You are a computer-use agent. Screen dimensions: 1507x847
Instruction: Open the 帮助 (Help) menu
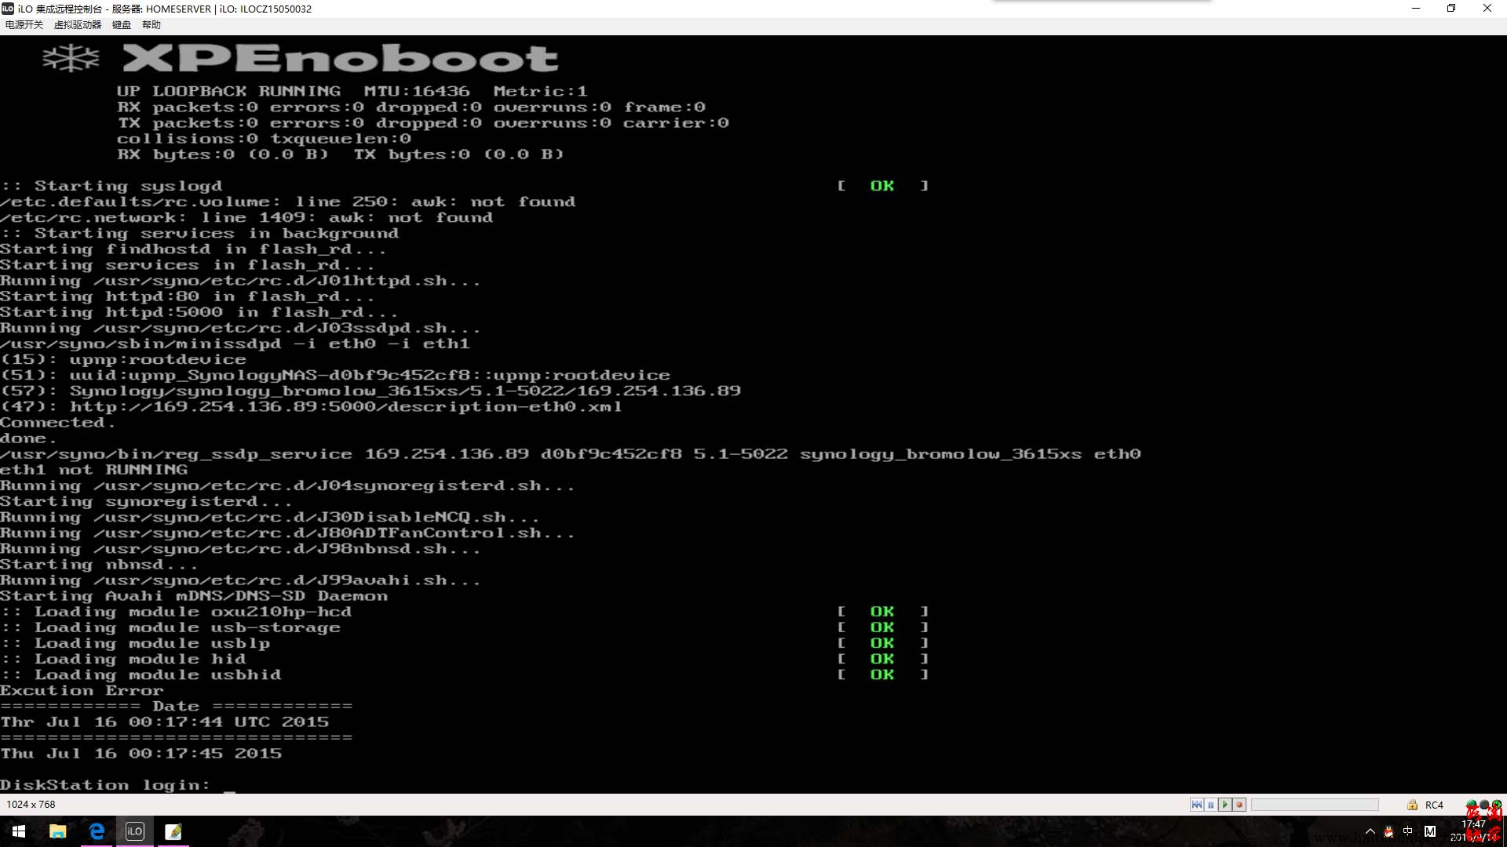pyautogui.click(x=151, y=25)
